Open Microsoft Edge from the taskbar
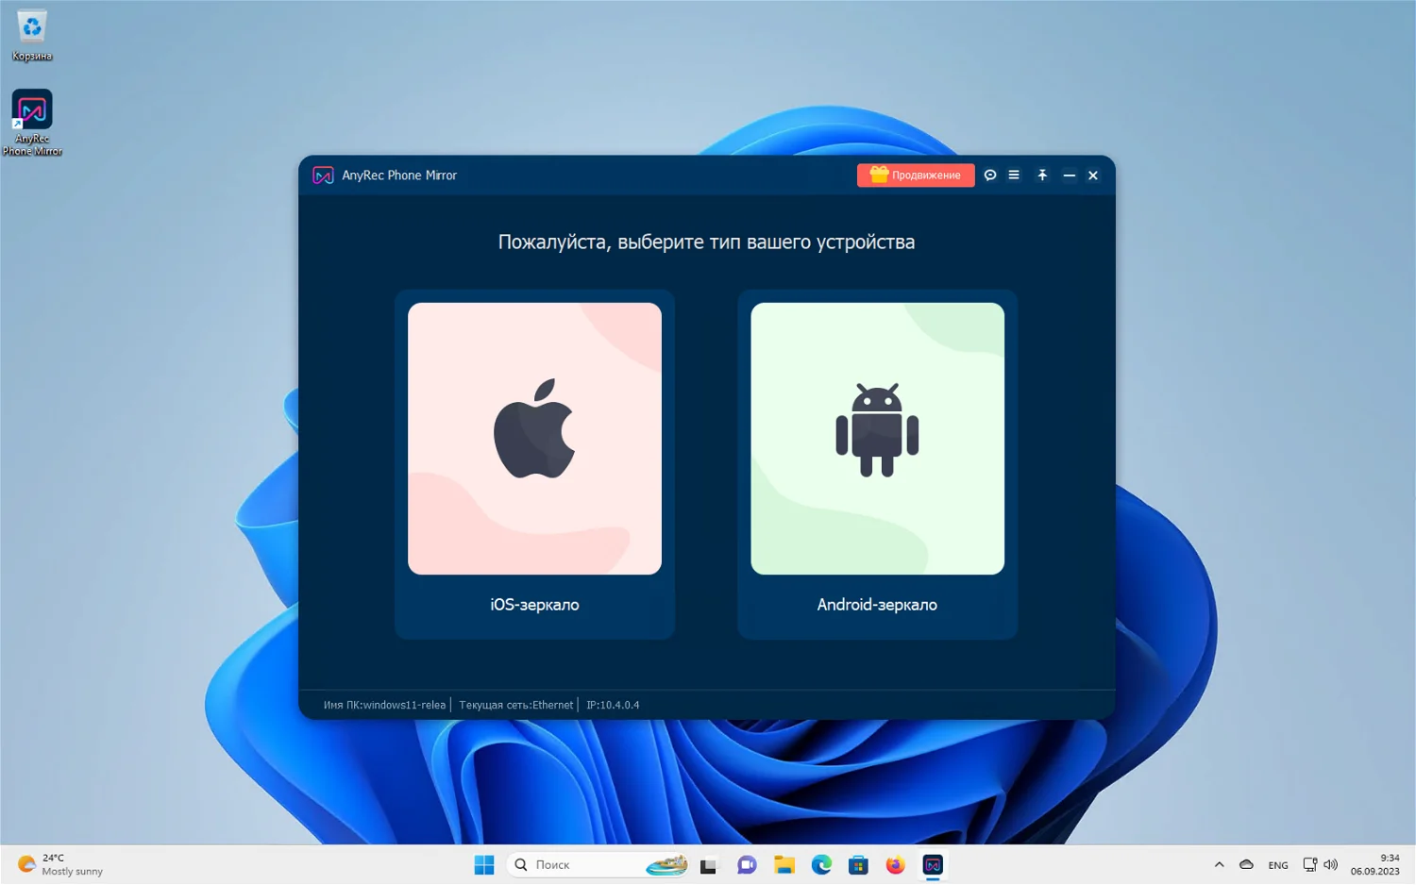This screenshot has height=885, width=1416. tap(820, 864)
